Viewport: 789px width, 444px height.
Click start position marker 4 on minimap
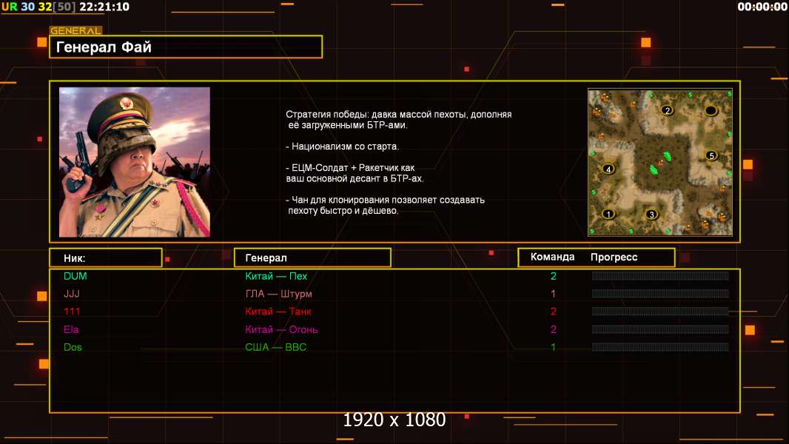[608, 169]
